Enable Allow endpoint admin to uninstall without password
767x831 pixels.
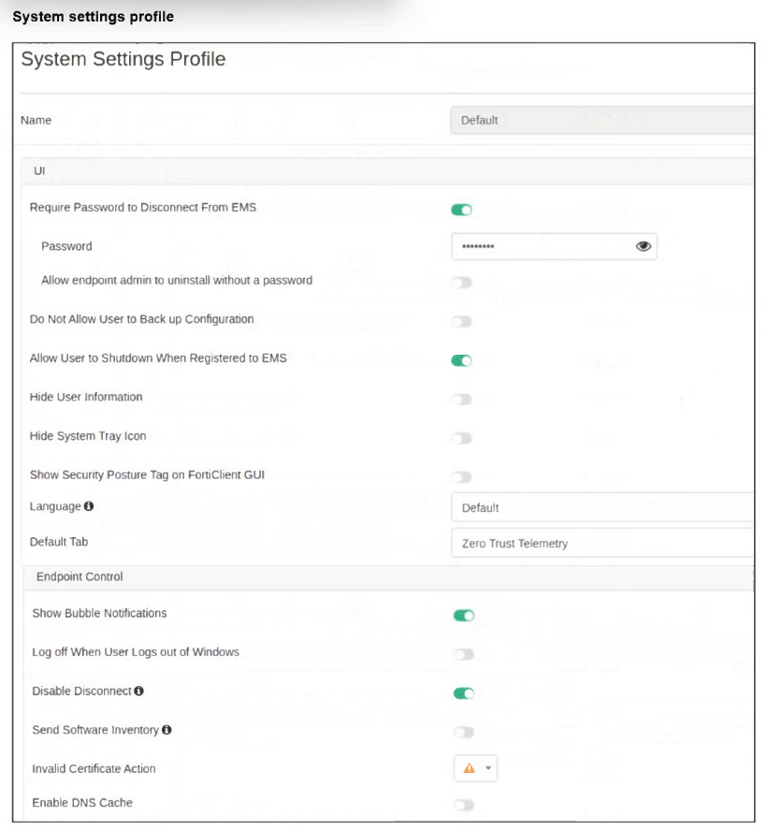[x=462, y=282]
